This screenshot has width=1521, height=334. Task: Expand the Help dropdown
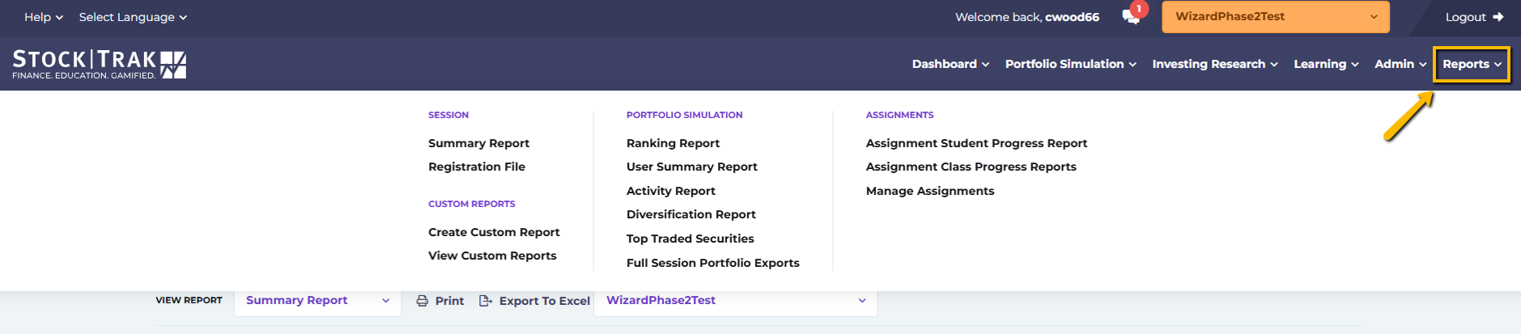point(44,17)
